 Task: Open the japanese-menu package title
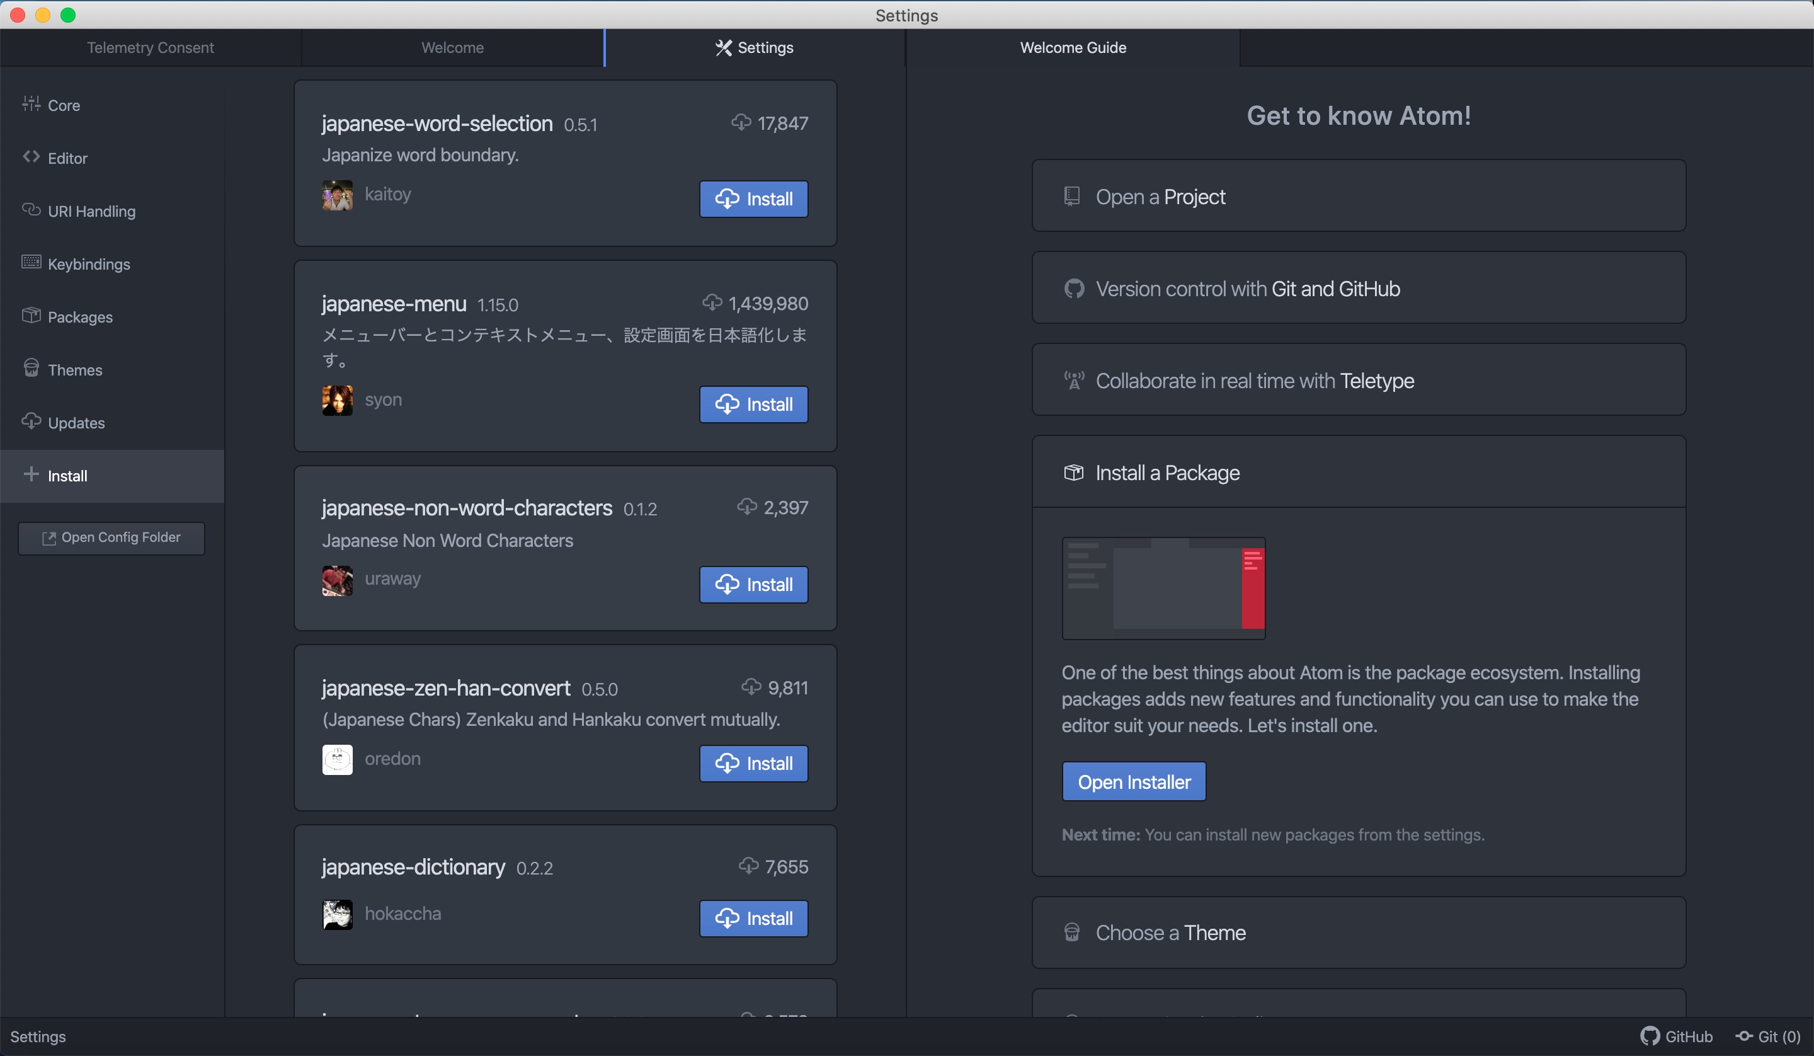(x=394, y=304)
